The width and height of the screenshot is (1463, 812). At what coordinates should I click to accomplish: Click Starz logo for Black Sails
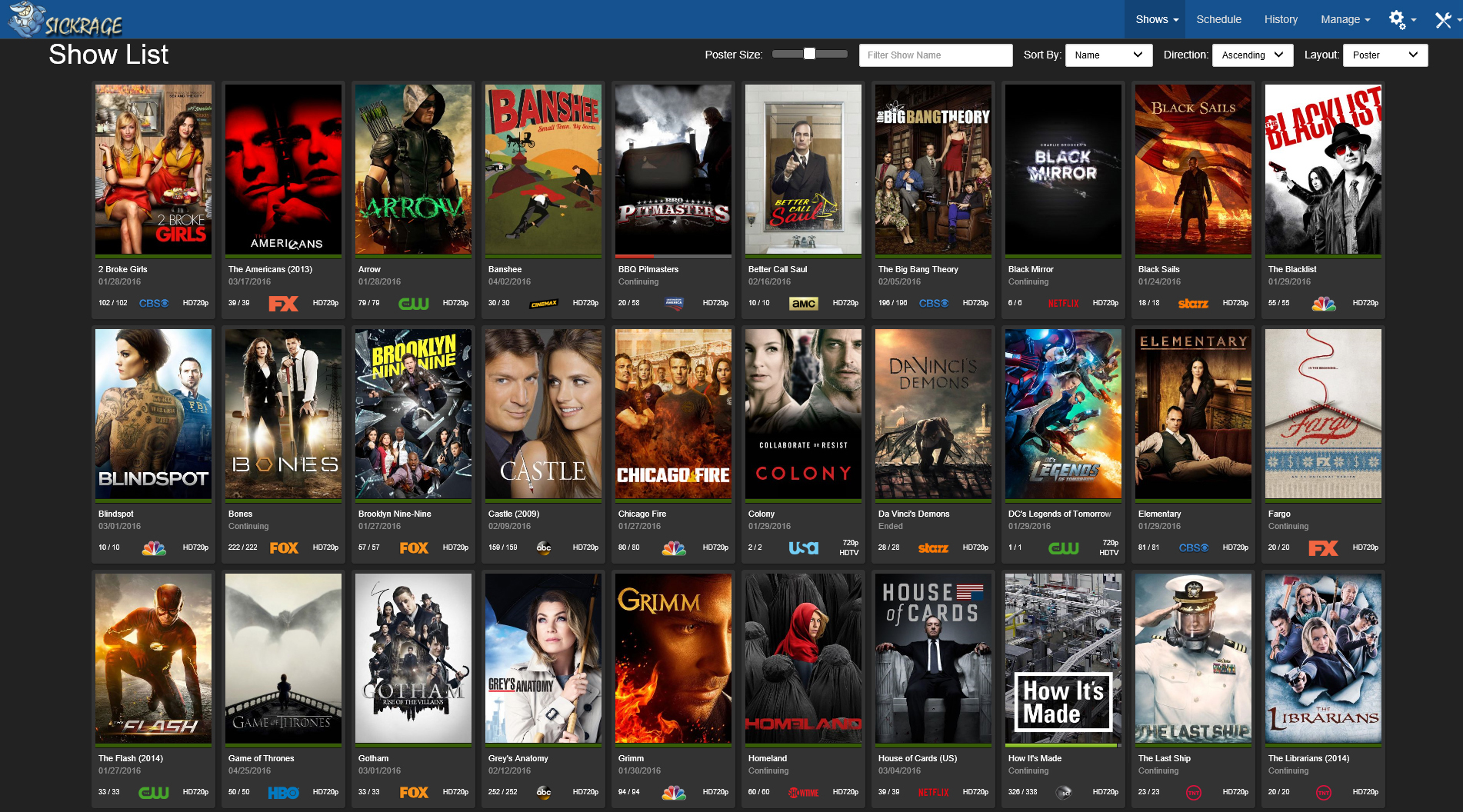click(x=1193, y=303)
